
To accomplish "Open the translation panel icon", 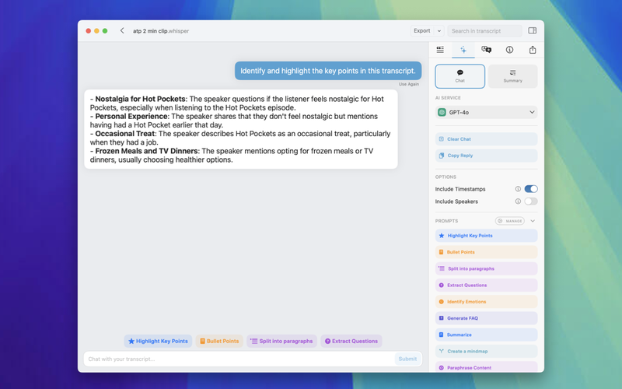I will tap(486, 50).
